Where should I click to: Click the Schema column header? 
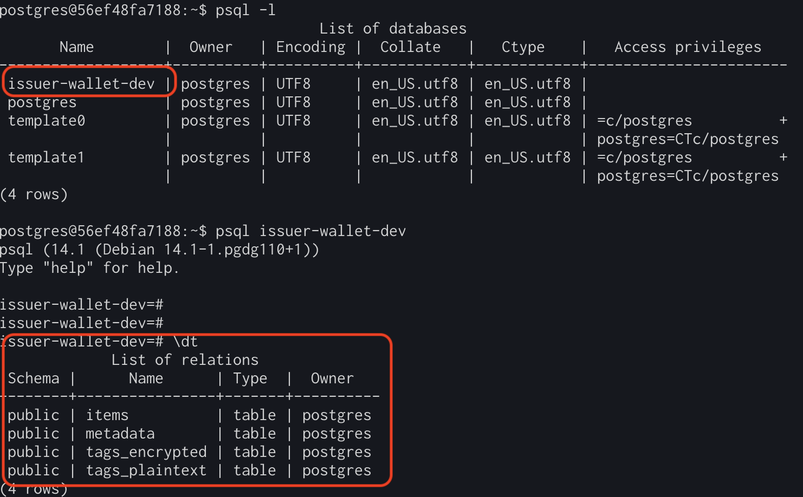[x=34, y=378]
